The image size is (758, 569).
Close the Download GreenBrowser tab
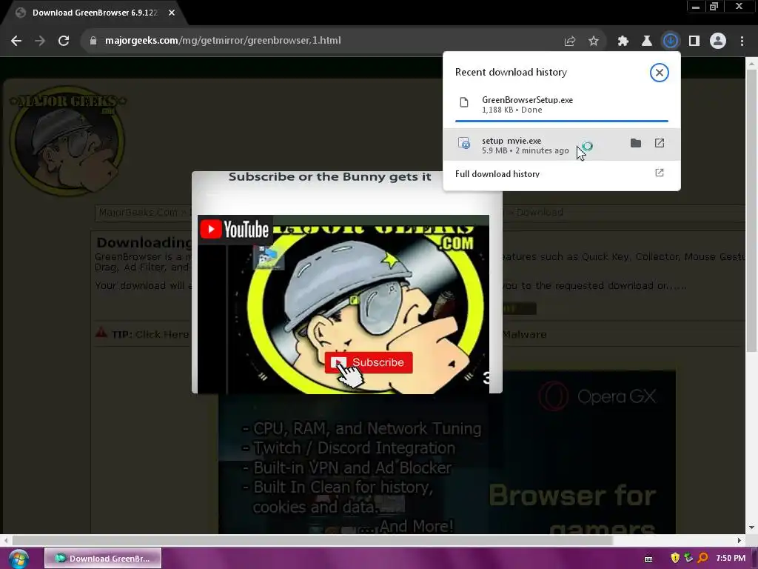(x=172, y=13)
